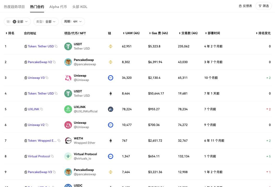Open the 头部 KOL tab

pyautogui.click(x=80, y=7)
